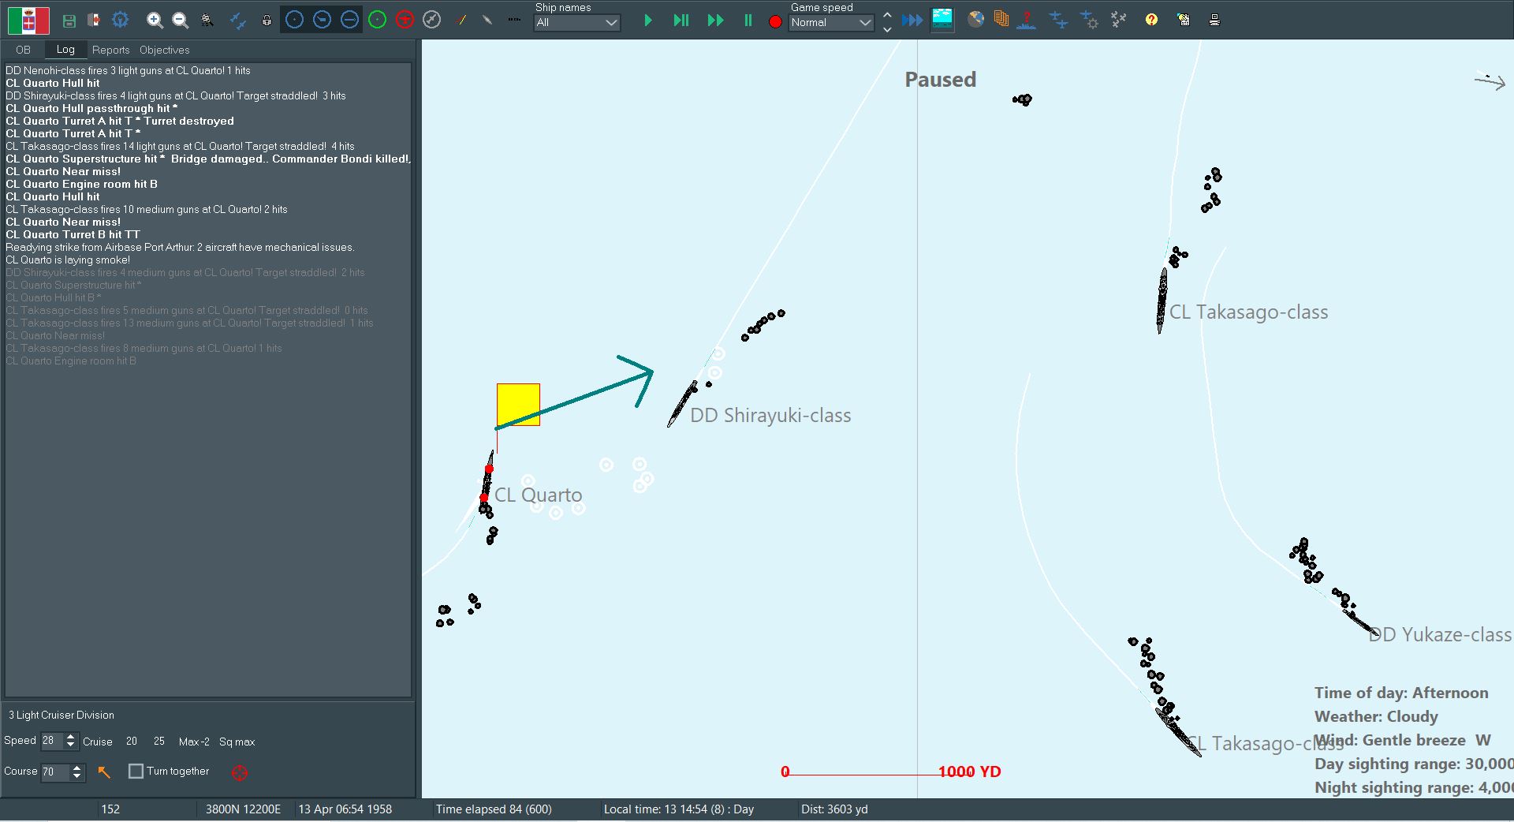The image size is (1514, 822).
Task: Click the save game floppy disk icon
Action: (x=69, y=21)
